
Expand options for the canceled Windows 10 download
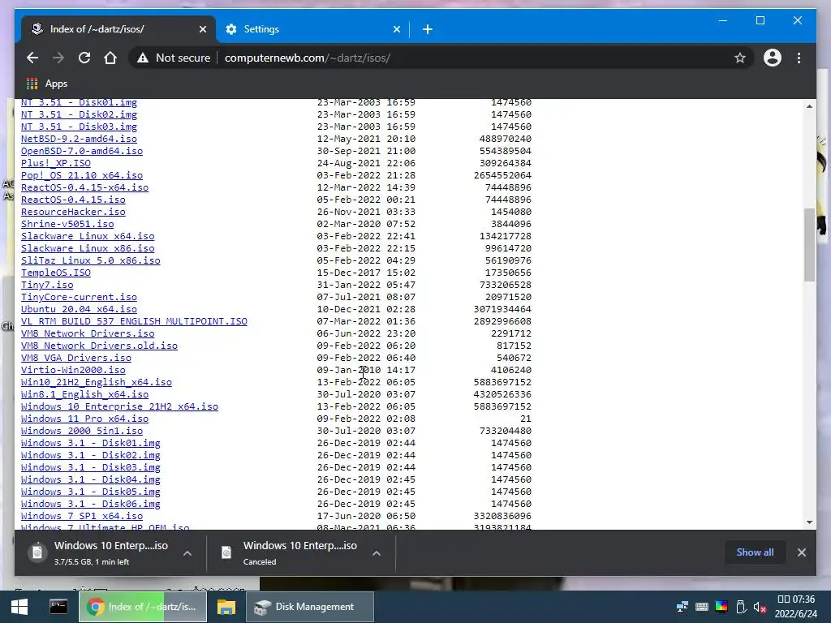[377, 553]
